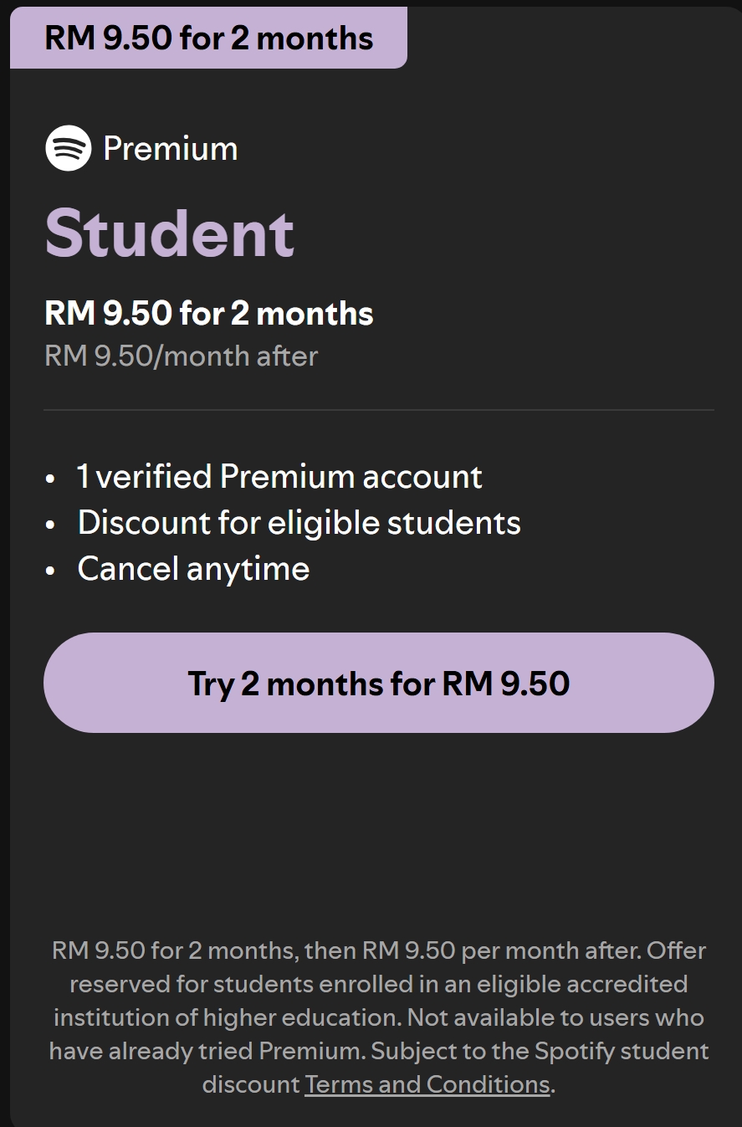Select the "Cancel anytime" feature line
742x1127 pixels.
[193, 569]
